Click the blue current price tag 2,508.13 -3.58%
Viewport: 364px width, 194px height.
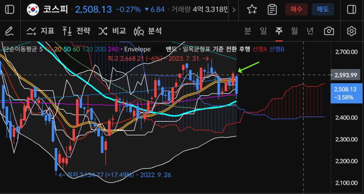pos(347,93)
